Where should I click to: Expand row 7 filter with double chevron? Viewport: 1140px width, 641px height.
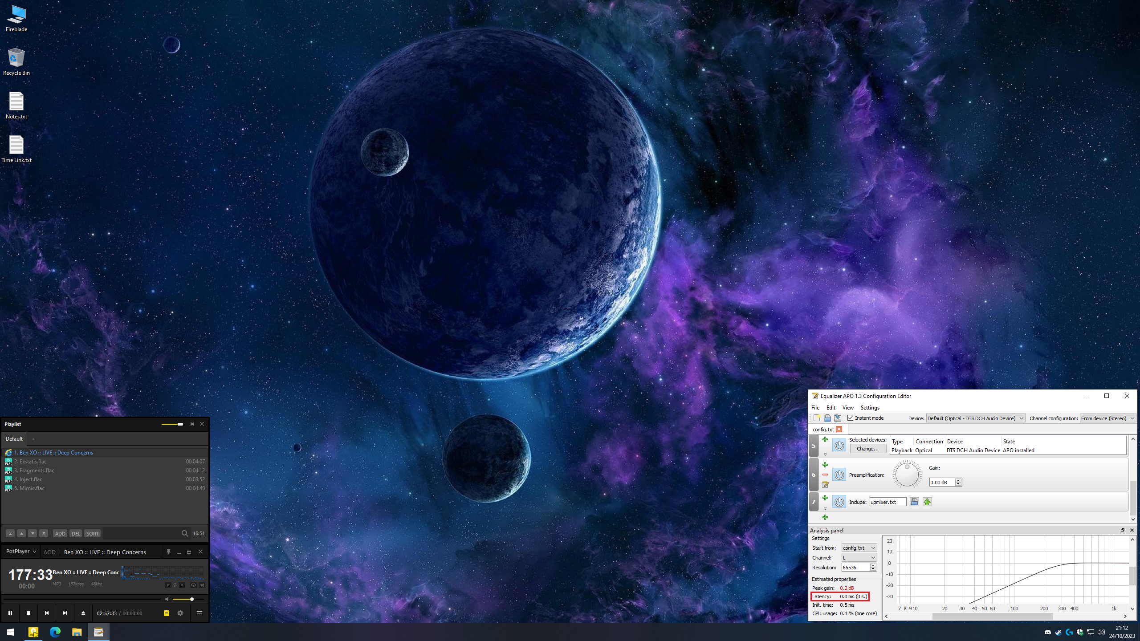click(x=825, y=508)
